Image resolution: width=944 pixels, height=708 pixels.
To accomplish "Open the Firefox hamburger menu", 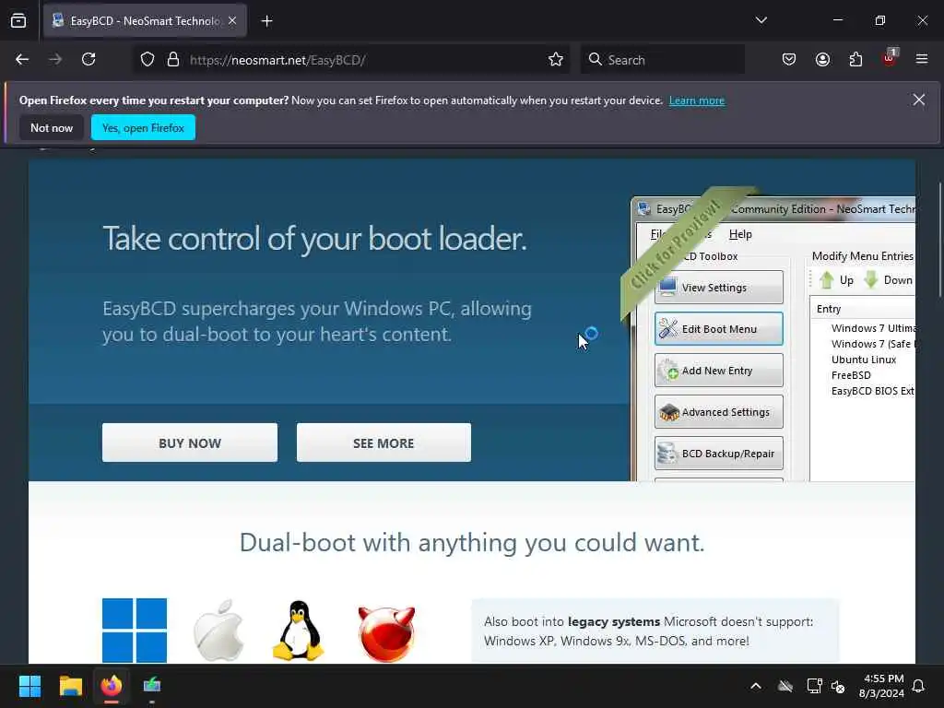I will (922, 59).
